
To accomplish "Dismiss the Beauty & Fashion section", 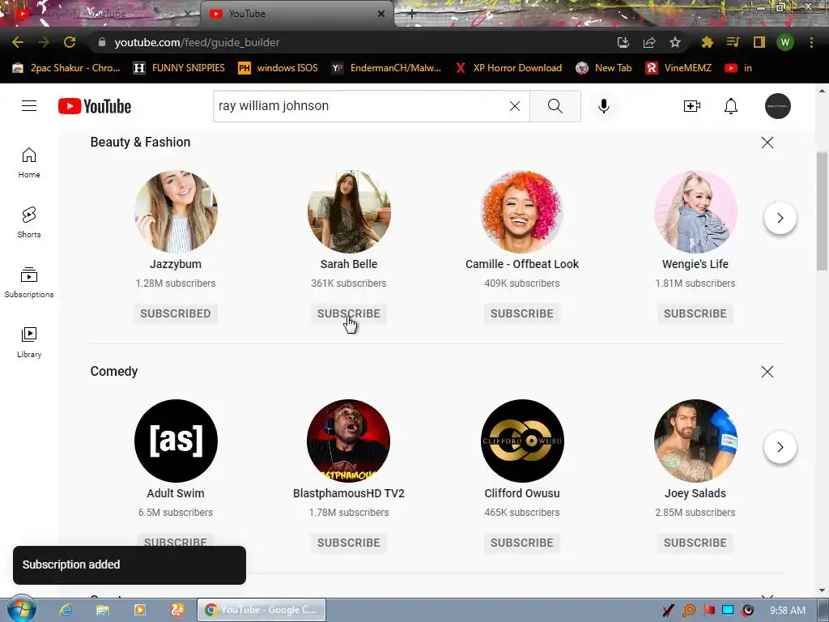I will click(767, 143).
